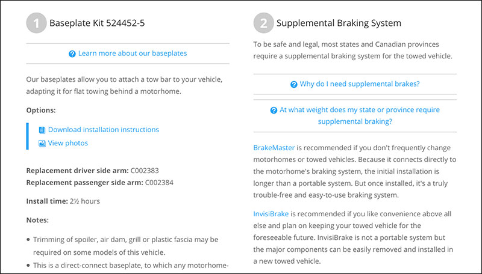The width and height of the screenshot is (482, 274).
Task: Click the Baseplate Kit 524452-5 heading
Action: pyautogui.click(x=97, y=23)
